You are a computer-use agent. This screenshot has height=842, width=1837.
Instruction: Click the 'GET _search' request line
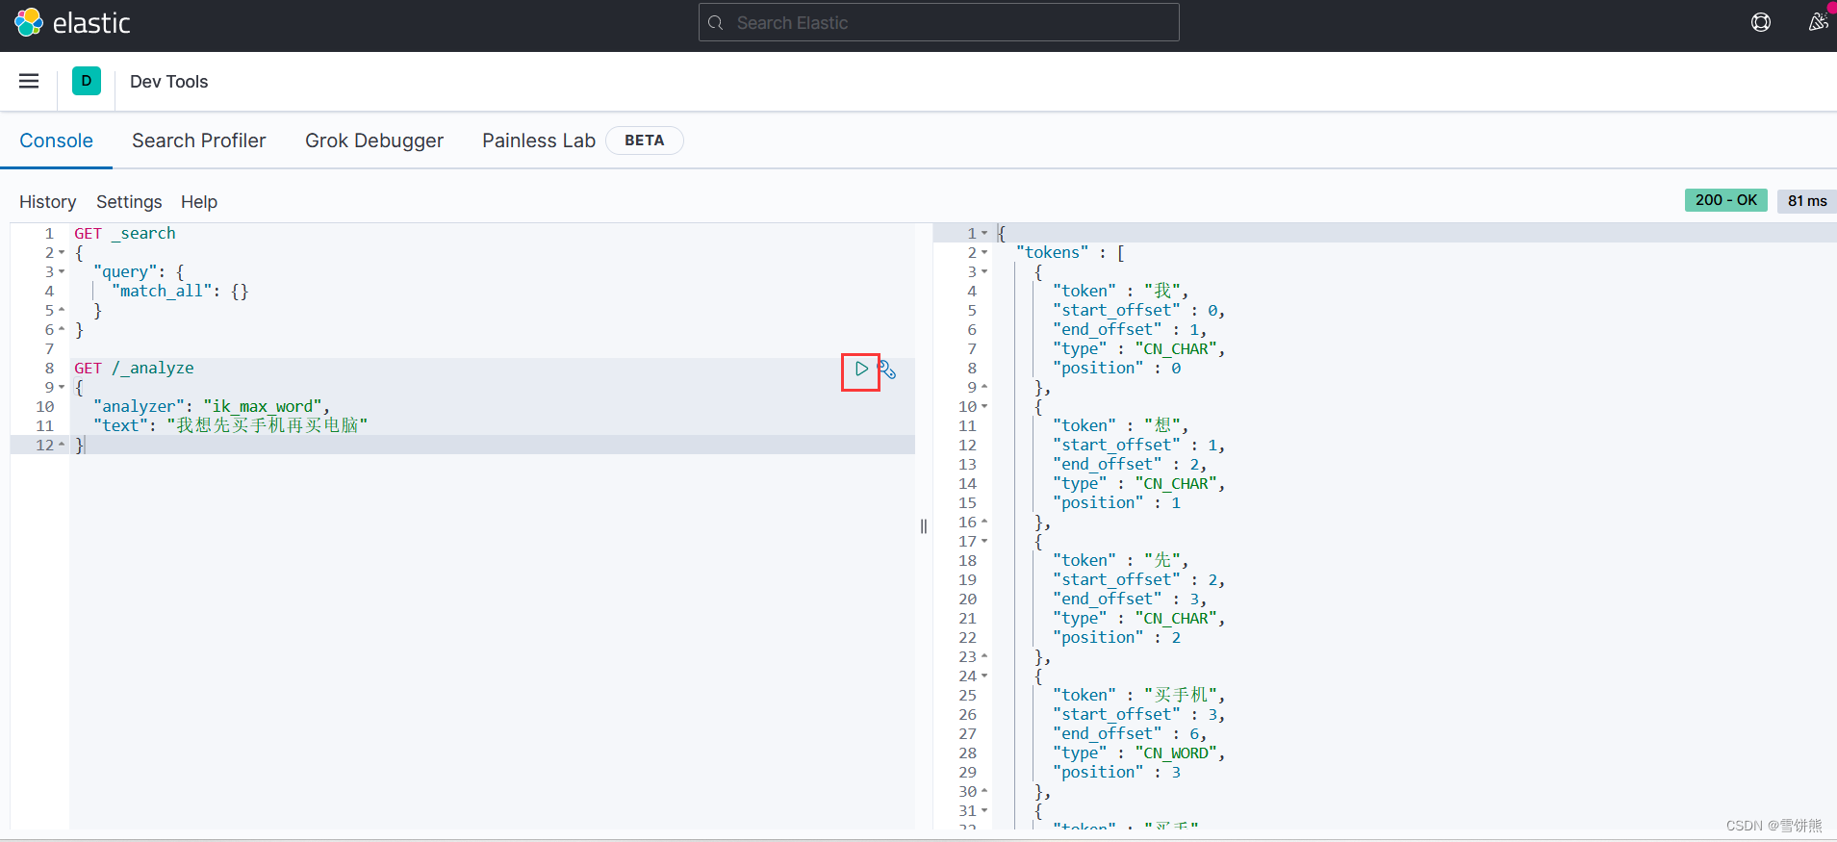click(x=125, y=234)
